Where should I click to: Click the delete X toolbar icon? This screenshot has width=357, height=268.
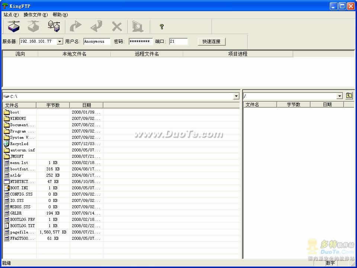click(117, 27)
